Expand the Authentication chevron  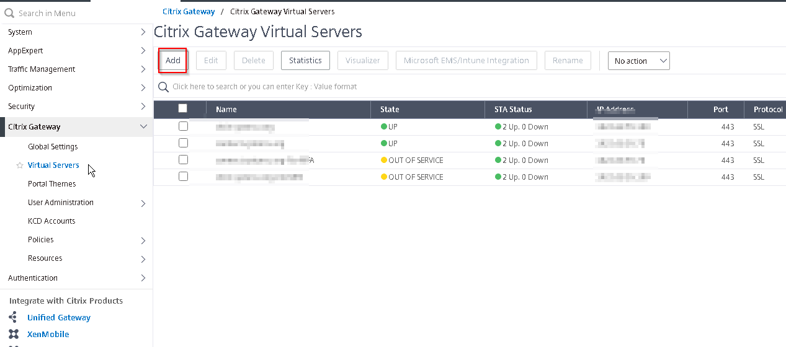(143, 278)
